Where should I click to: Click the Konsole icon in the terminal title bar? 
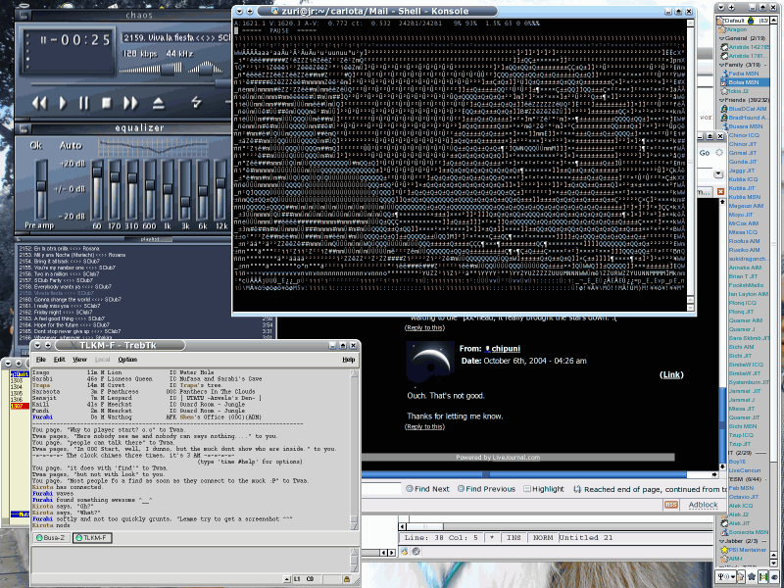[x=274, y=11]
